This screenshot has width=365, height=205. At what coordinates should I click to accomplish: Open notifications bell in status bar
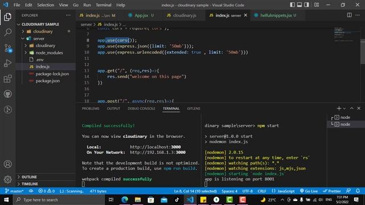[358, 191]
